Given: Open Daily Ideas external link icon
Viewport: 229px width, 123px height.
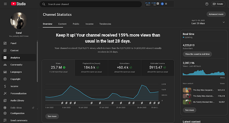Looking at the screenshot, I should [33, 108].
